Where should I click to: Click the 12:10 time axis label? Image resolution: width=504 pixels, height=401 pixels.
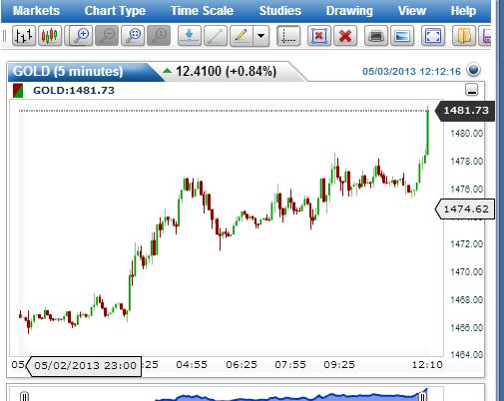[427, 365]
